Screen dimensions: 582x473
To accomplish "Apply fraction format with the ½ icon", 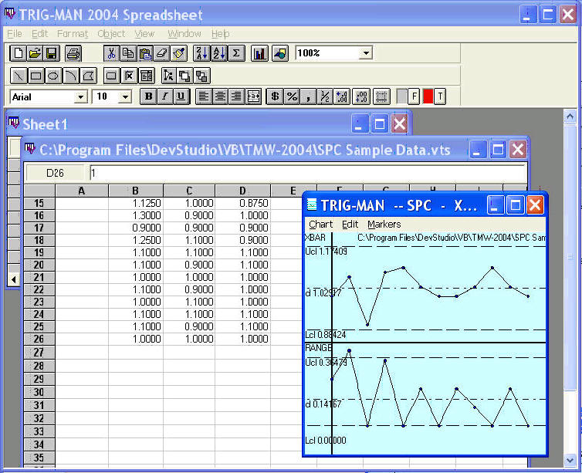I will click(325, 96).
